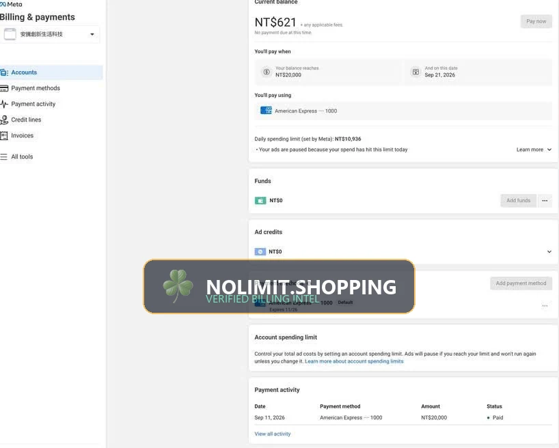Open the payment method row more options
This screenshot has width=559, height=448.
pos(545,306)
